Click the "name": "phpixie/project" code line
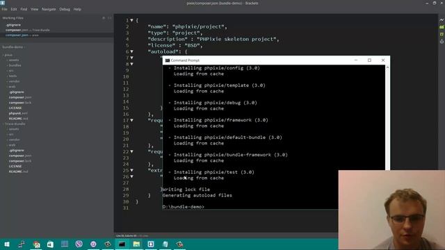The width and height of the screenshot is (445, 250). (187, 26)
